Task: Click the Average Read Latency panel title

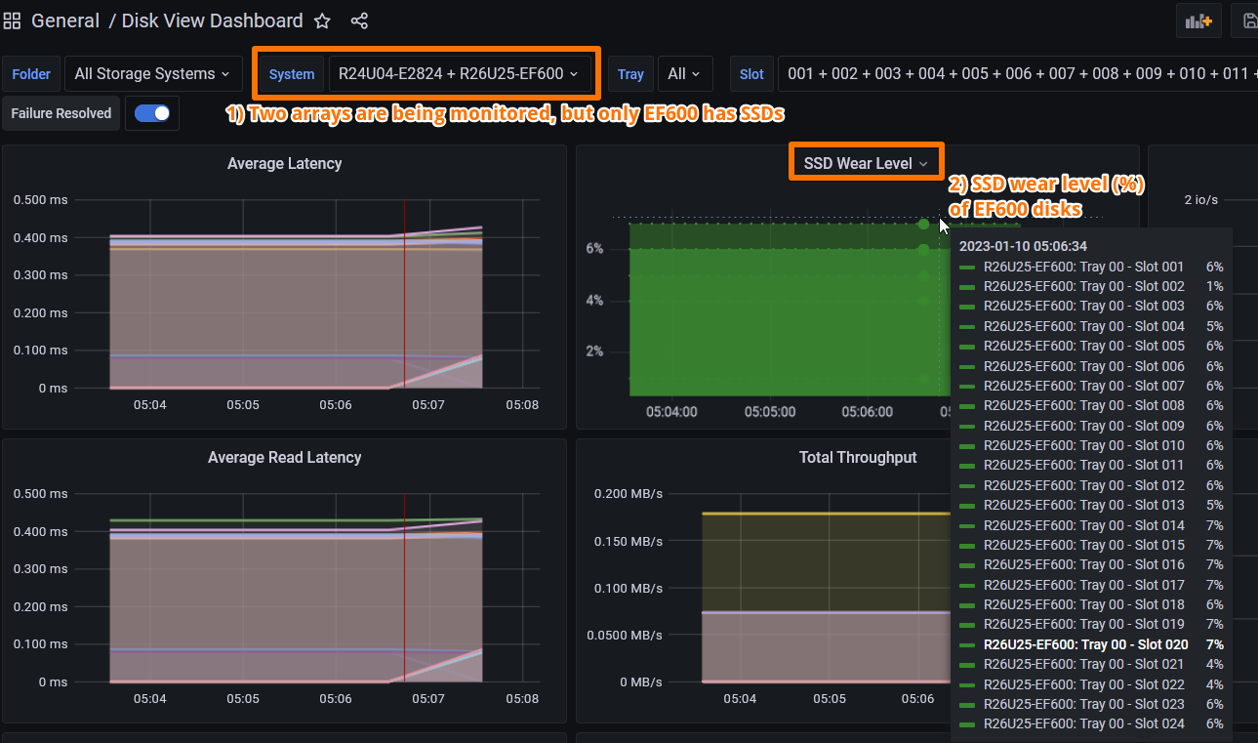Action: point(284,457)
